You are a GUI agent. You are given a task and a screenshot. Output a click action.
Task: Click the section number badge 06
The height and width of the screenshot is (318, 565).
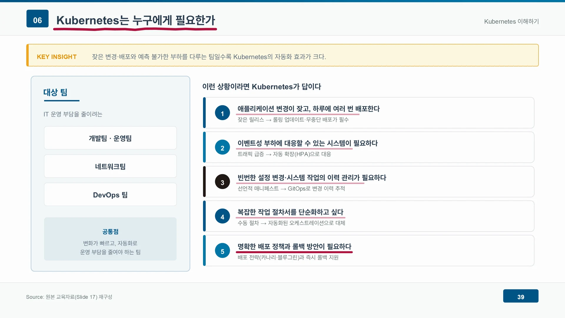coord(37,19)
